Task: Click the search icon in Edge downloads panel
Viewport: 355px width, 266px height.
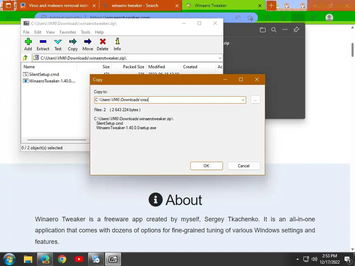Action: click(x=274, y=30)
